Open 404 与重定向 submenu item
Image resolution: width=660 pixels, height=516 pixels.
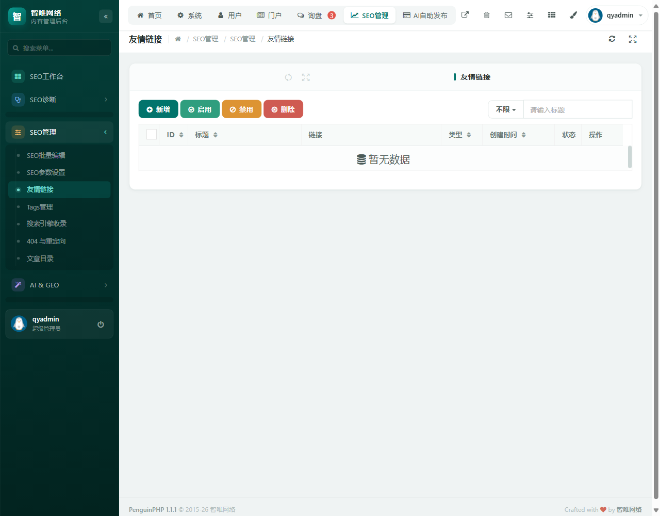pos(59,241)
